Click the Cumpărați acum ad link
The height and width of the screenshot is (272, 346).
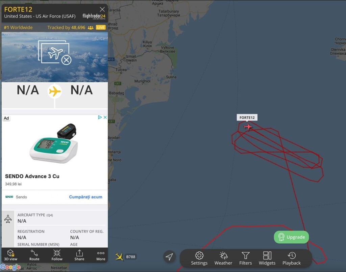pos(85,197)
